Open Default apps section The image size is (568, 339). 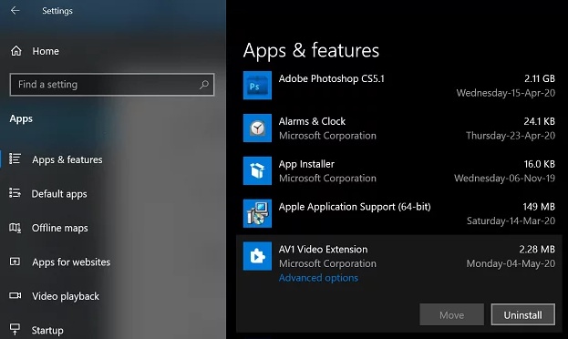click(x=59, y=194)
